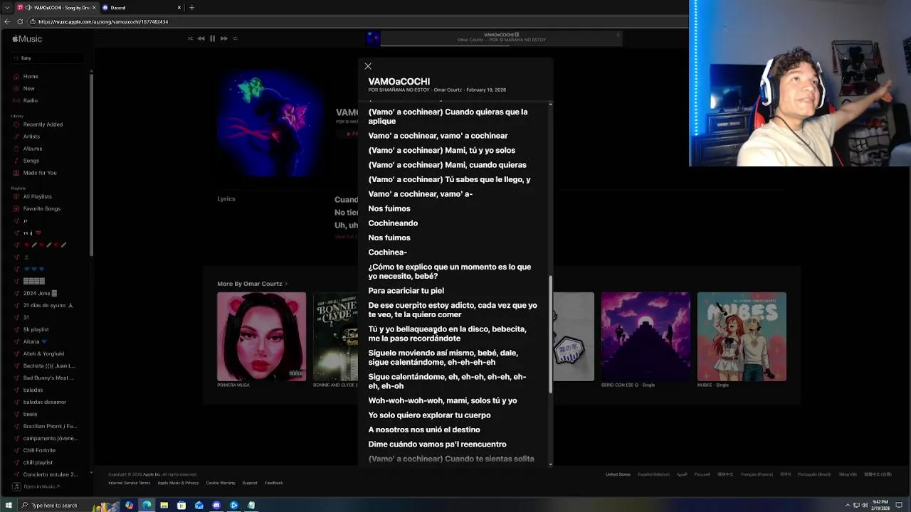Image resolution: width=911 pixels, height=512 pixels.
Task: Open the 21 días de ayuno playlist
Action: coord(47,305)
